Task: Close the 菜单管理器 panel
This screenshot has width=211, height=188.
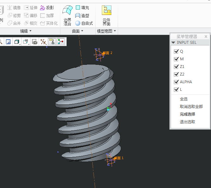Action: click(206, 37)
